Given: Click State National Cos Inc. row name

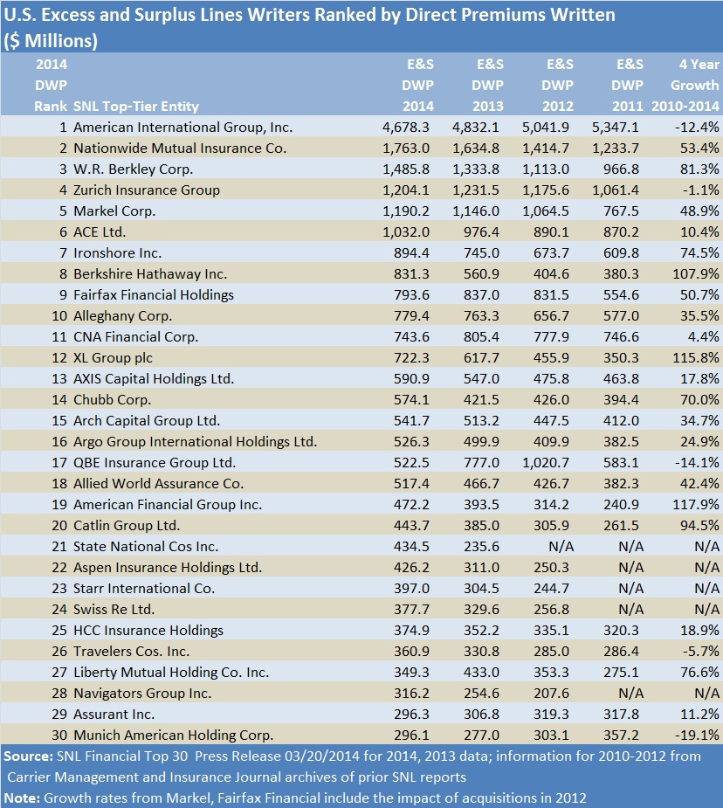Looking at the screenshot, I should coord(146,546).
